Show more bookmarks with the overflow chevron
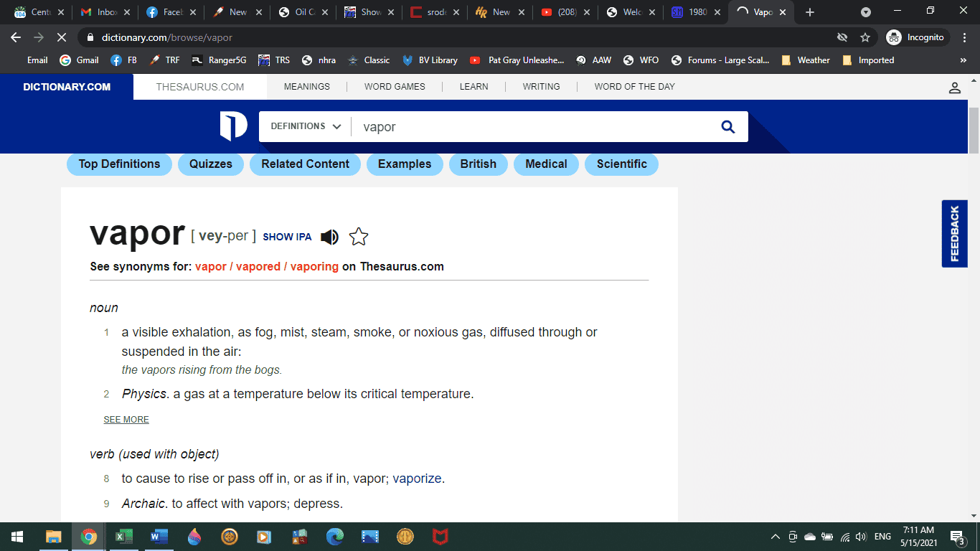The height and width of the screenshot is (551, 980). click(x=963, y=60)
